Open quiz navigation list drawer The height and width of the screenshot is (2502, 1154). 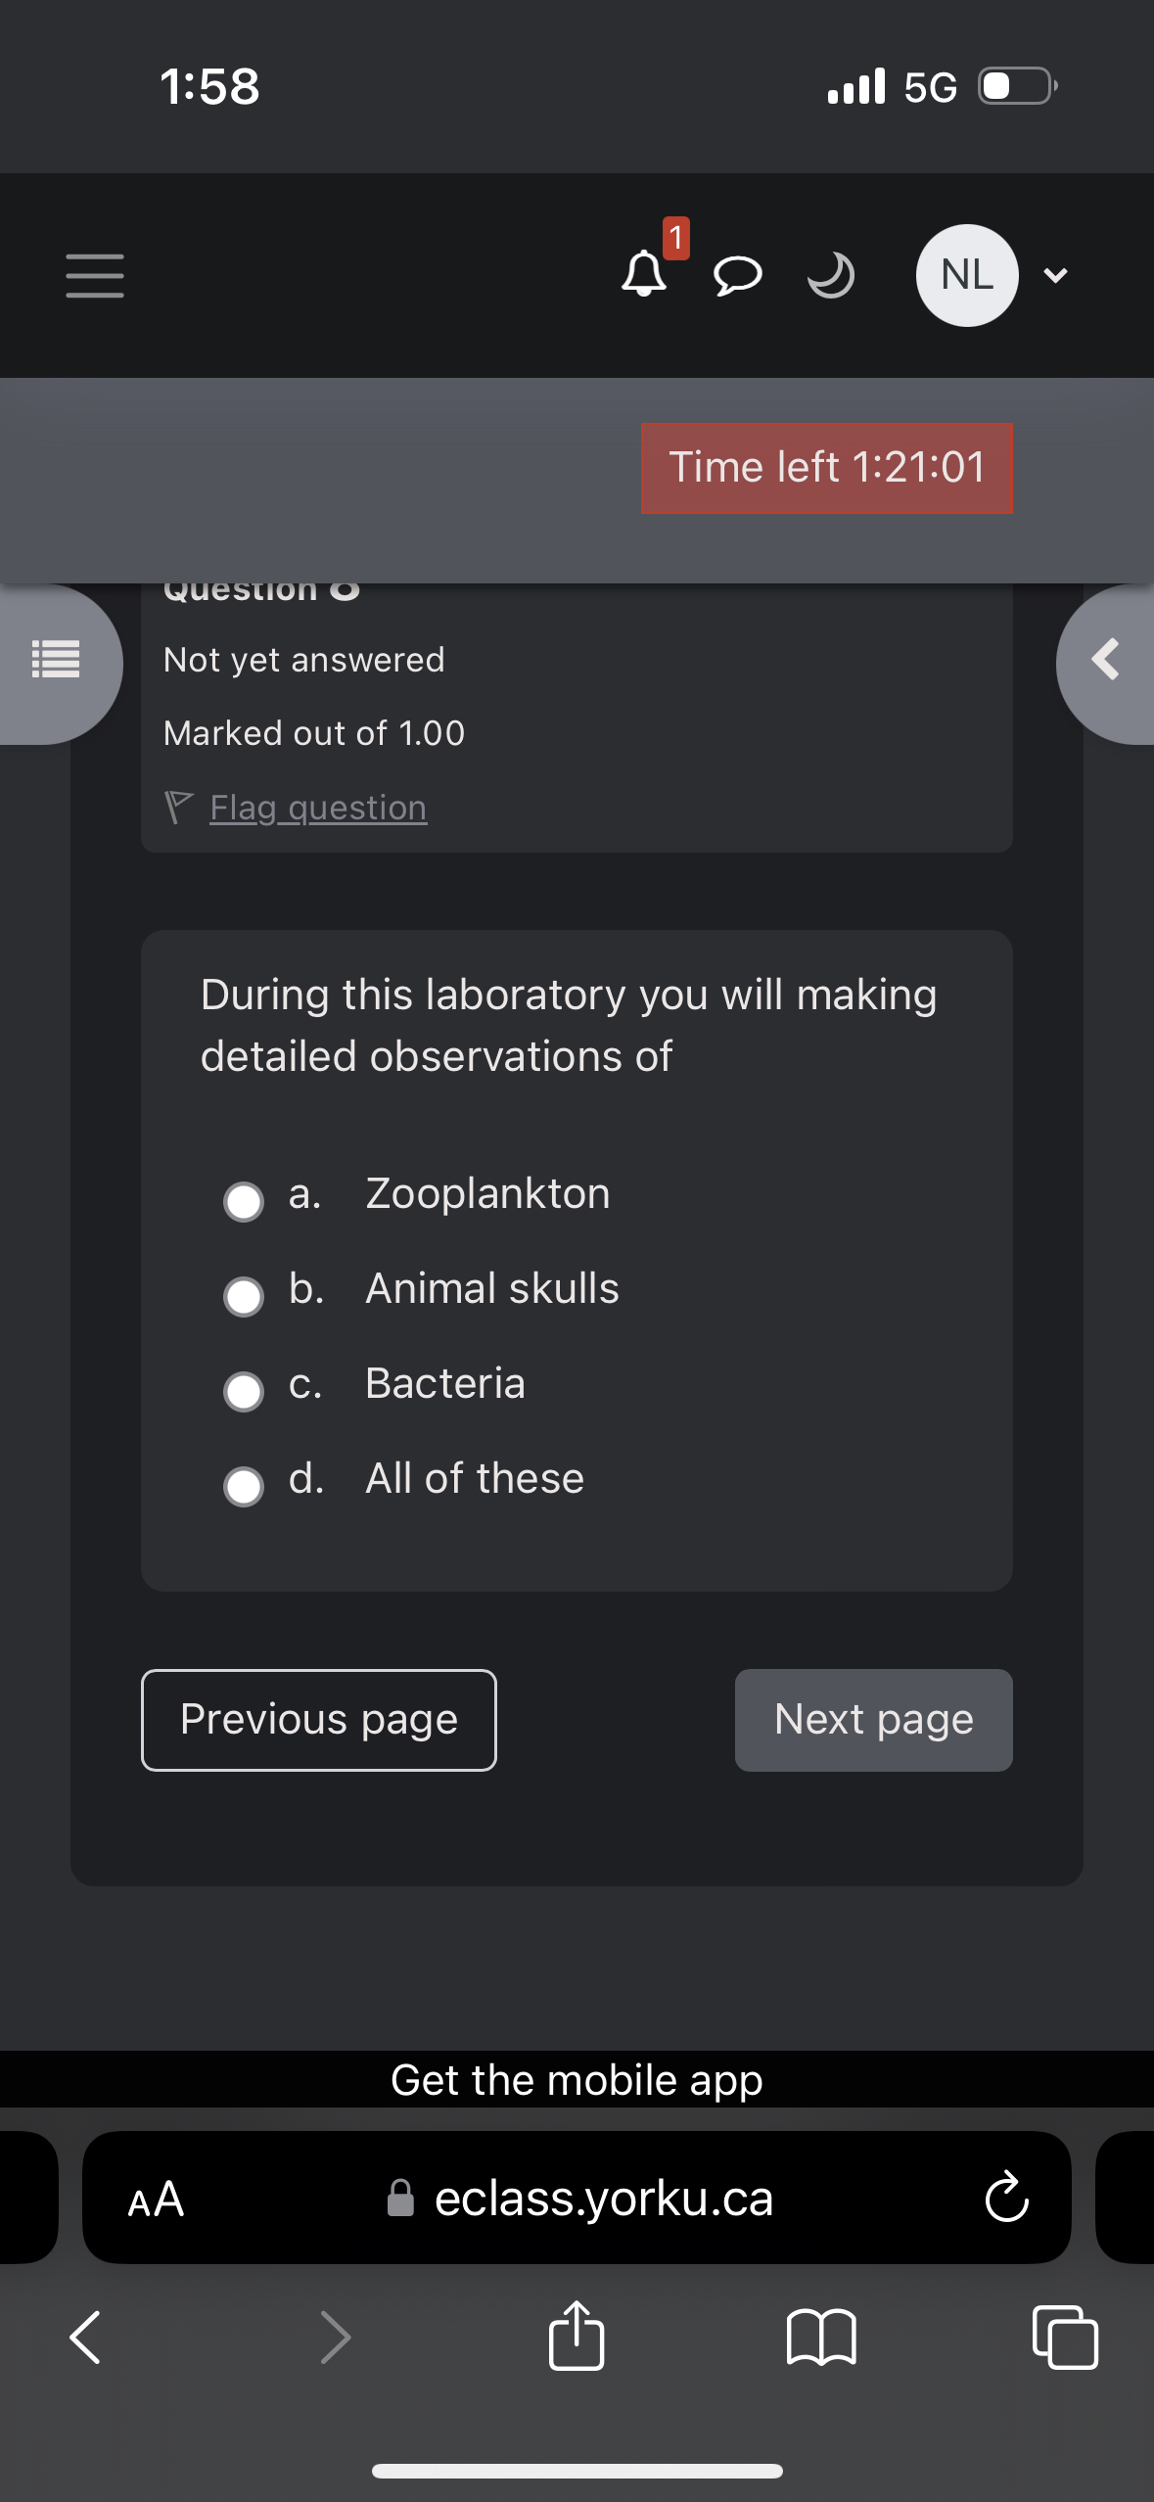pyautogui.click(x=56, y=661)
